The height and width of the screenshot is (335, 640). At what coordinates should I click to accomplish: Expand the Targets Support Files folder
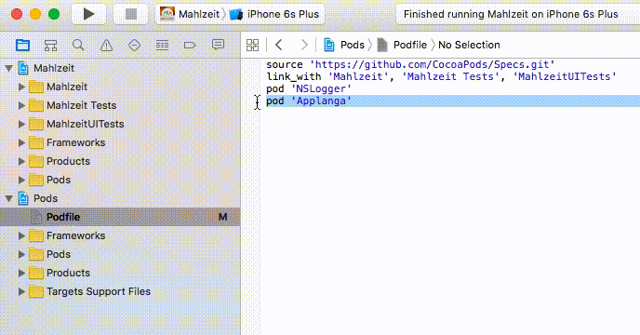(x=21, y=291)
